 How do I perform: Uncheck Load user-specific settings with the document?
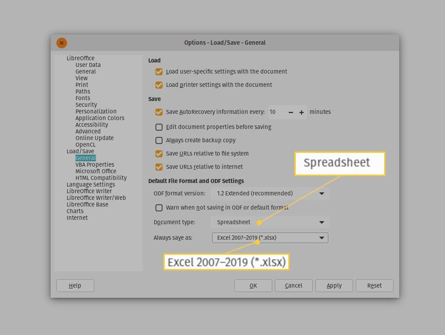[159, 72]
